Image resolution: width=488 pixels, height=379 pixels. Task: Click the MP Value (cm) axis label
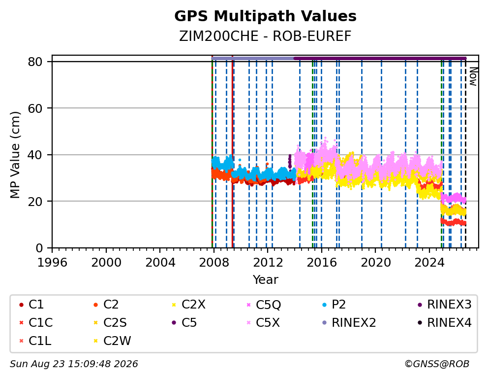pyautogui.click(x=15, y=155)
